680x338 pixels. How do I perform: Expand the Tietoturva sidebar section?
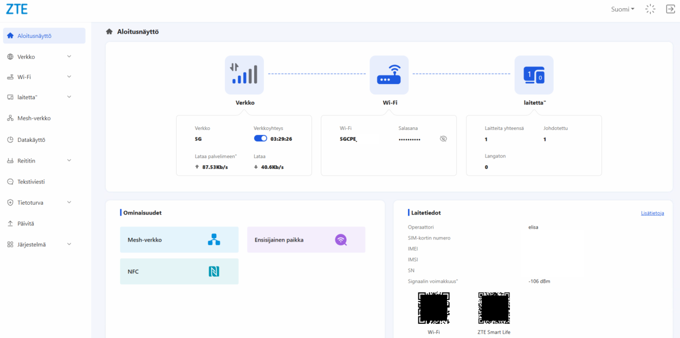pyautogui.click(x=43, y=203)
